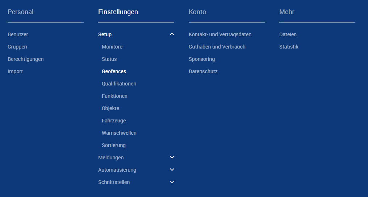This screenshot has width=368, height=197.
Task: Open Statistik under Mehr
Action: point(289,47)
